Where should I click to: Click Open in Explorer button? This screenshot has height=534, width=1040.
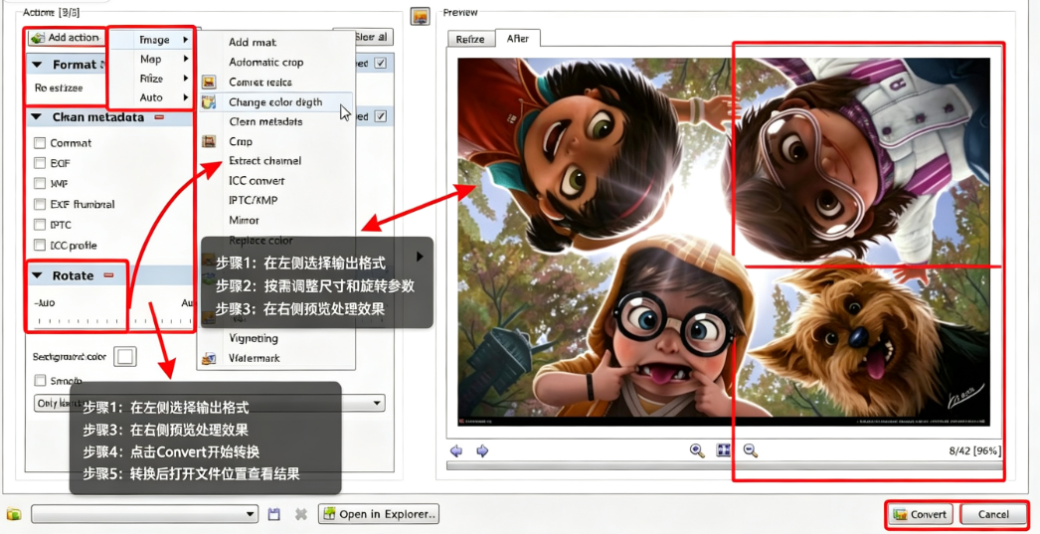pos(379,514)
